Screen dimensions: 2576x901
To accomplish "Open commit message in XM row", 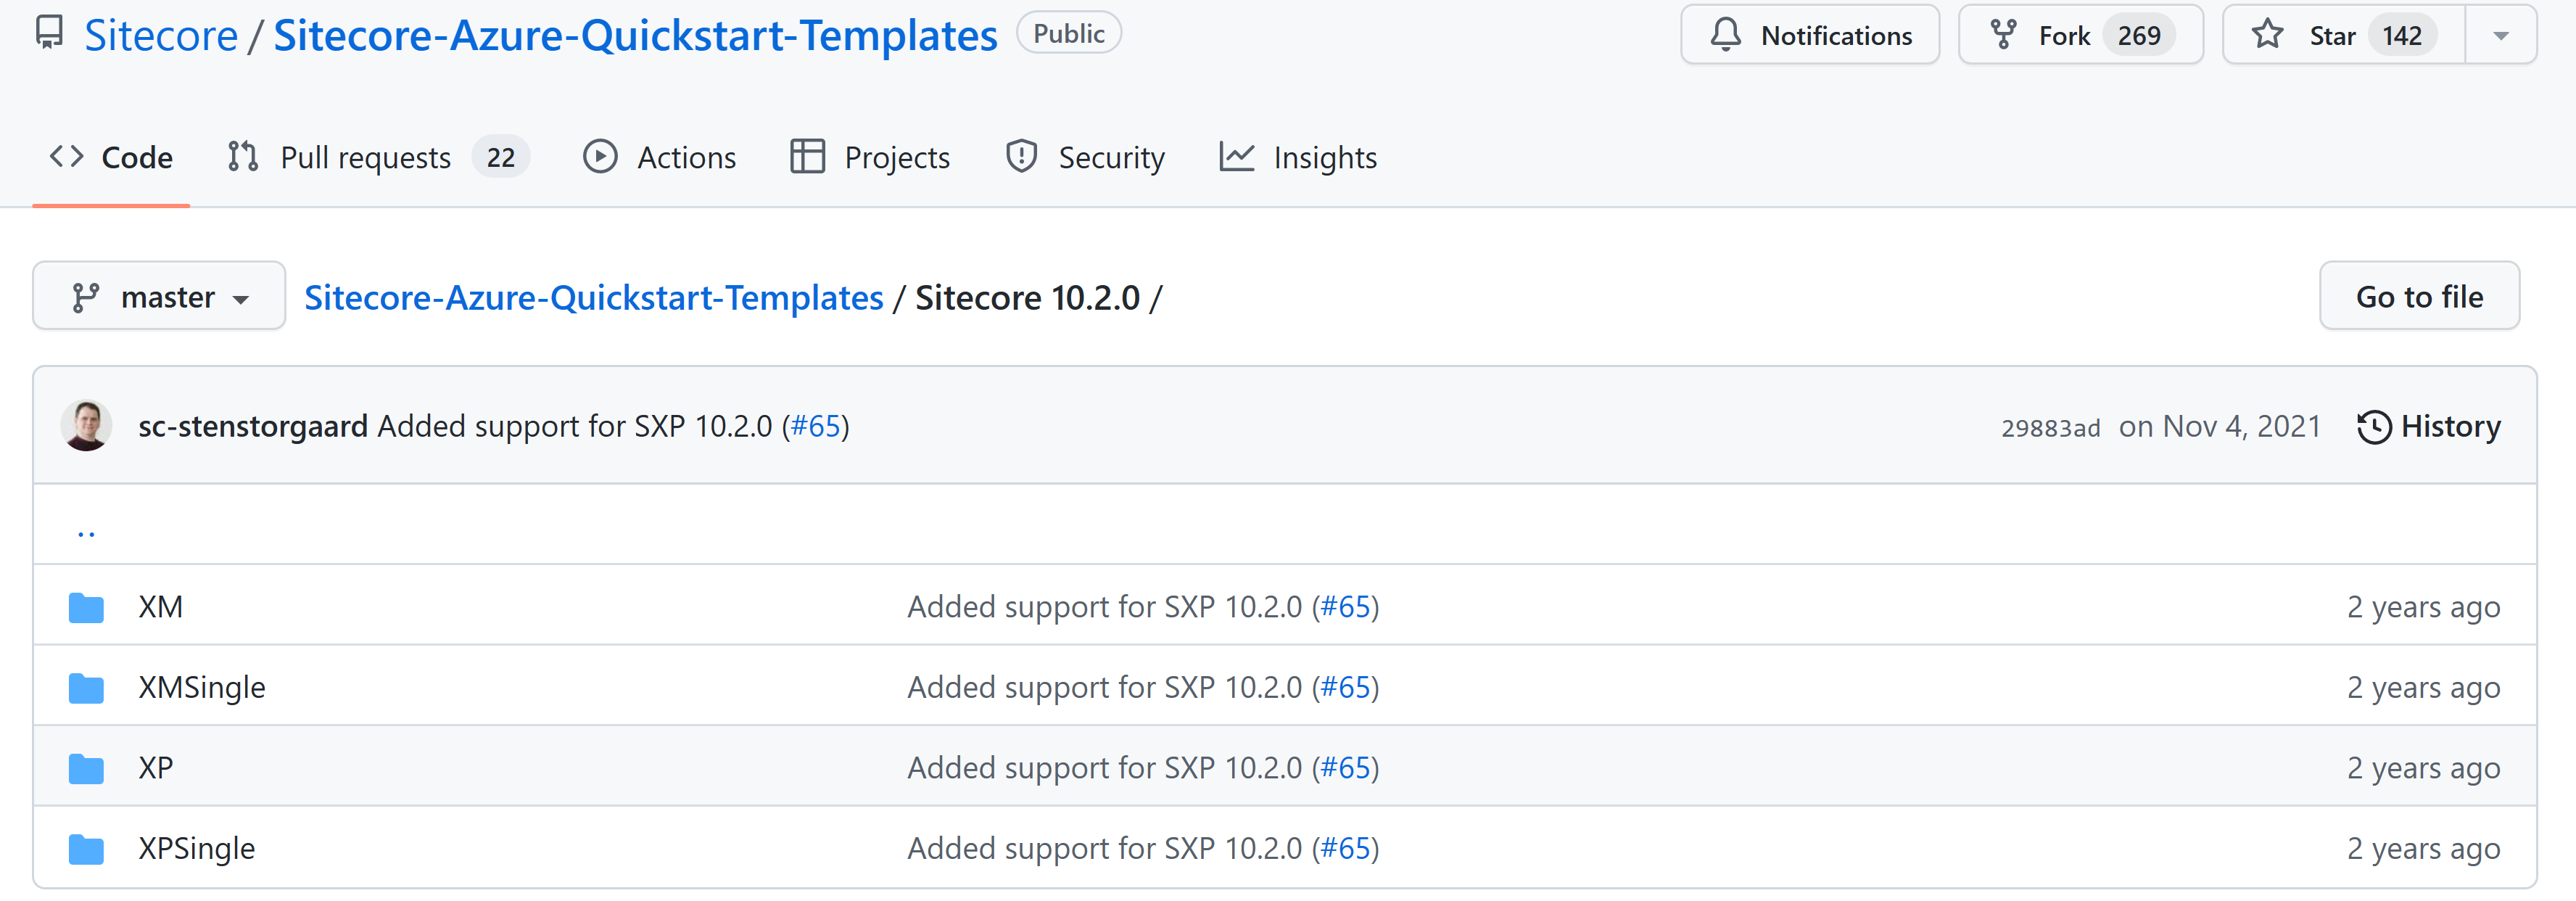I will click(x=1105, y=607).
